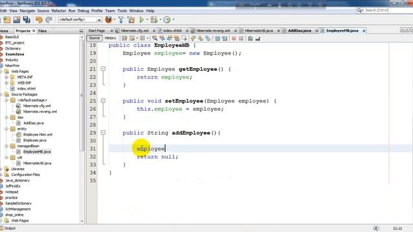
Task: Click the Next Bookmark icon
Action: [x=201, y=39]
